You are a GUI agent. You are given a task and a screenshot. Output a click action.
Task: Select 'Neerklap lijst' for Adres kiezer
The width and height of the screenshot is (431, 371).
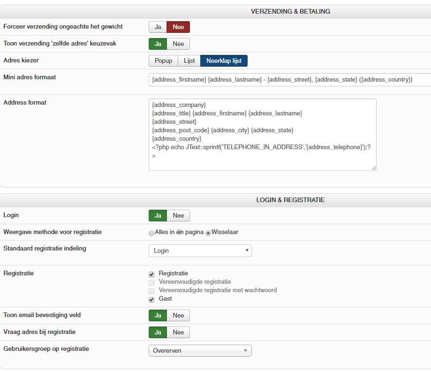(224, 61)
